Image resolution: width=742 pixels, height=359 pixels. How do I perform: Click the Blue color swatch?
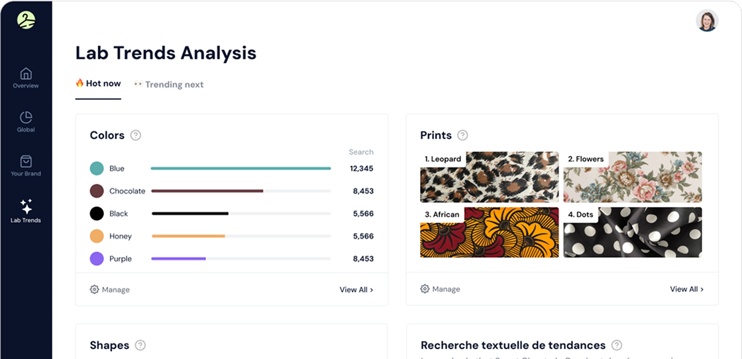[97, 169]
